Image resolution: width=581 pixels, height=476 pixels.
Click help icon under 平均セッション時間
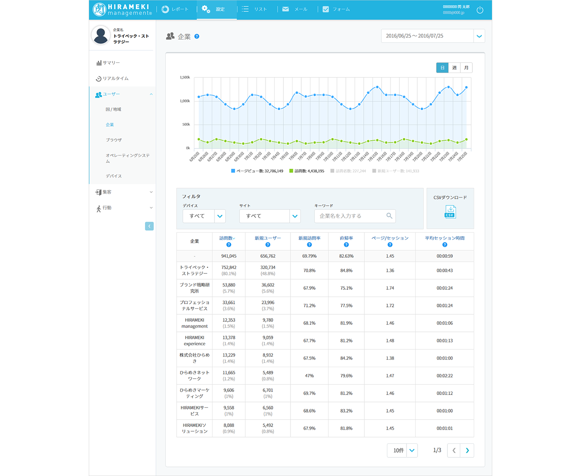(445, 245)
